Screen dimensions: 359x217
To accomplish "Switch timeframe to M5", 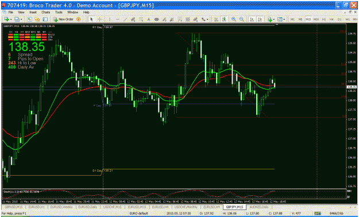I will (300, 20).
